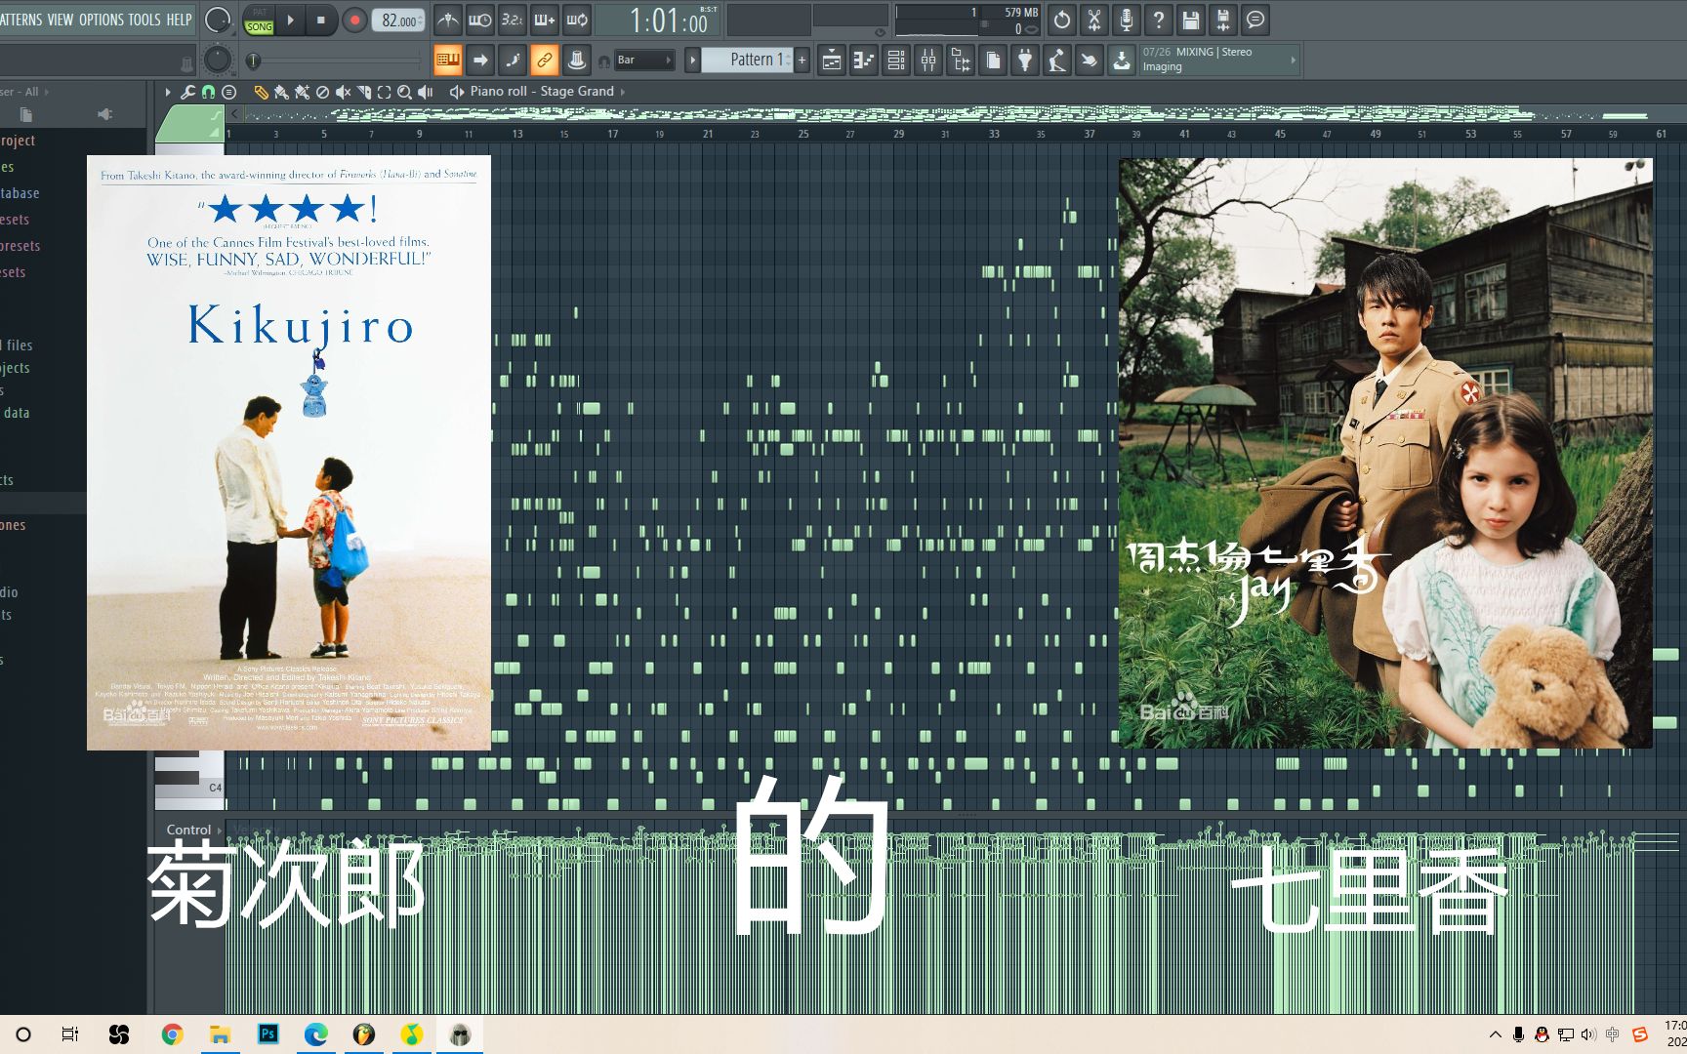This screenshot has height=1054, width=1687.
Task: Click the question mark help icon
Action: (1159, 20)
